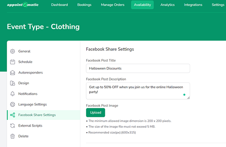This screenshot has height=147, width=226.
Task: Open the Dashboard tab
Action: point(59,5)
